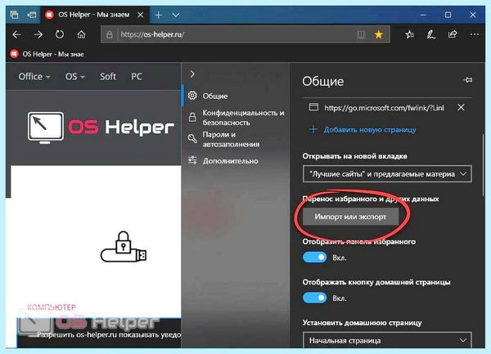
Task: Open the Office menu on website
Action: (34, 76)
